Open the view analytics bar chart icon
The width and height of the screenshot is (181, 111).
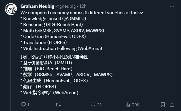[x=128, y=105]
